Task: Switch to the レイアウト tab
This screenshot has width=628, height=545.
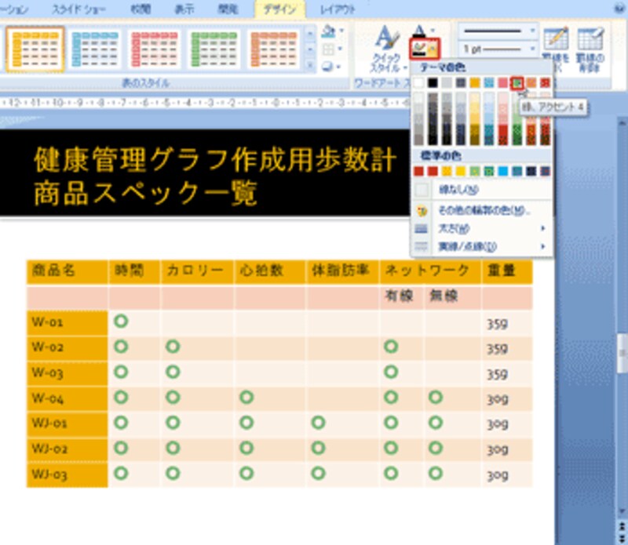Action: (x=338, y=9)
